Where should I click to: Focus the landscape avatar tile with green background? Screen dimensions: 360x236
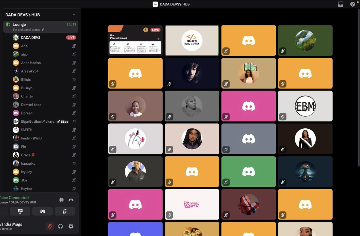tap(305, 40)
